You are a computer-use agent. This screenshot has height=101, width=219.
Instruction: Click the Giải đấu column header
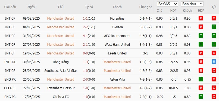(10, 7)
